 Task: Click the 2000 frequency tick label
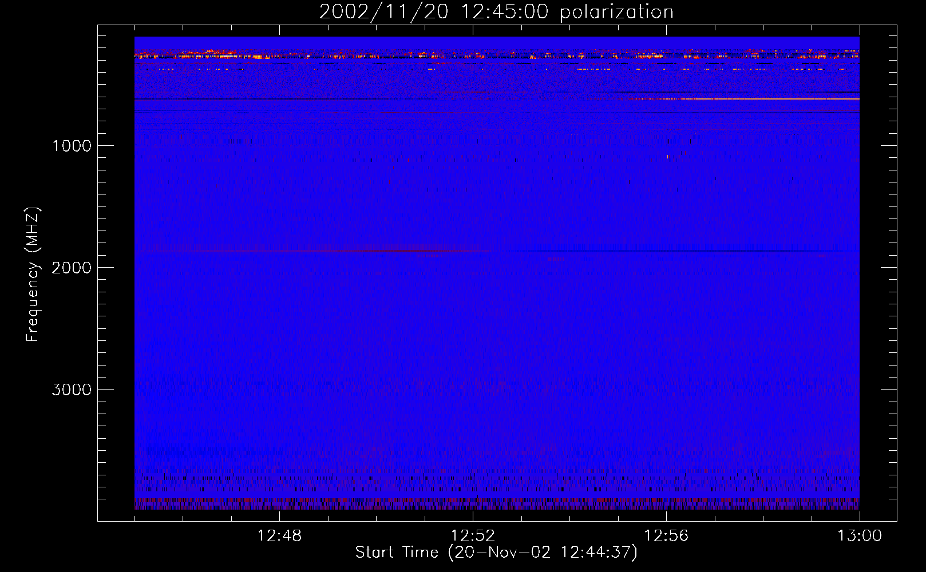(x=72, y=268)
